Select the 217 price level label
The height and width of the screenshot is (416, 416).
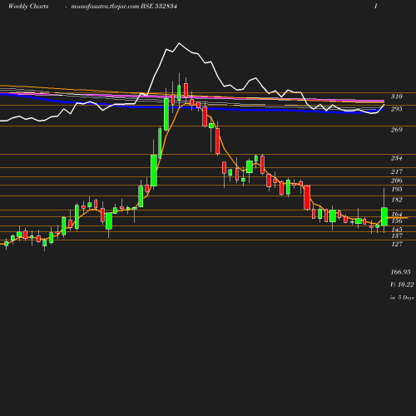coord(397,171)
